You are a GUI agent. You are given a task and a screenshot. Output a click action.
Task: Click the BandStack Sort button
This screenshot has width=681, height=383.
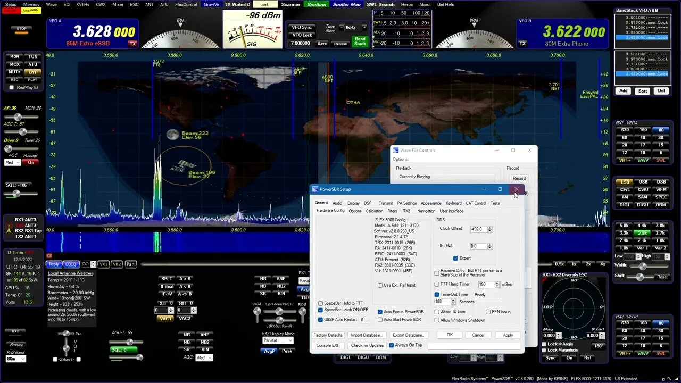[x=643, y=91]
